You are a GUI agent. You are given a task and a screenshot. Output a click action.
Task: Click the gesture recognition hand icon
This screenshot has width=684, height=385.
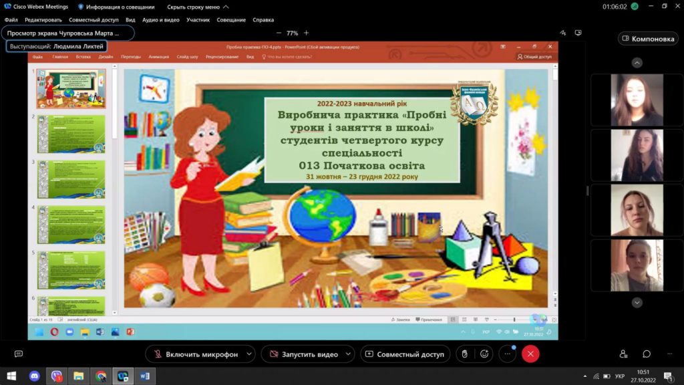pos(465,354)
